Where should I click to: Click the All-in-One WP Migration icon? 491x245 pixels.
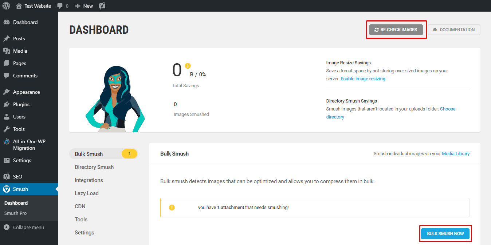pos(7,141)
